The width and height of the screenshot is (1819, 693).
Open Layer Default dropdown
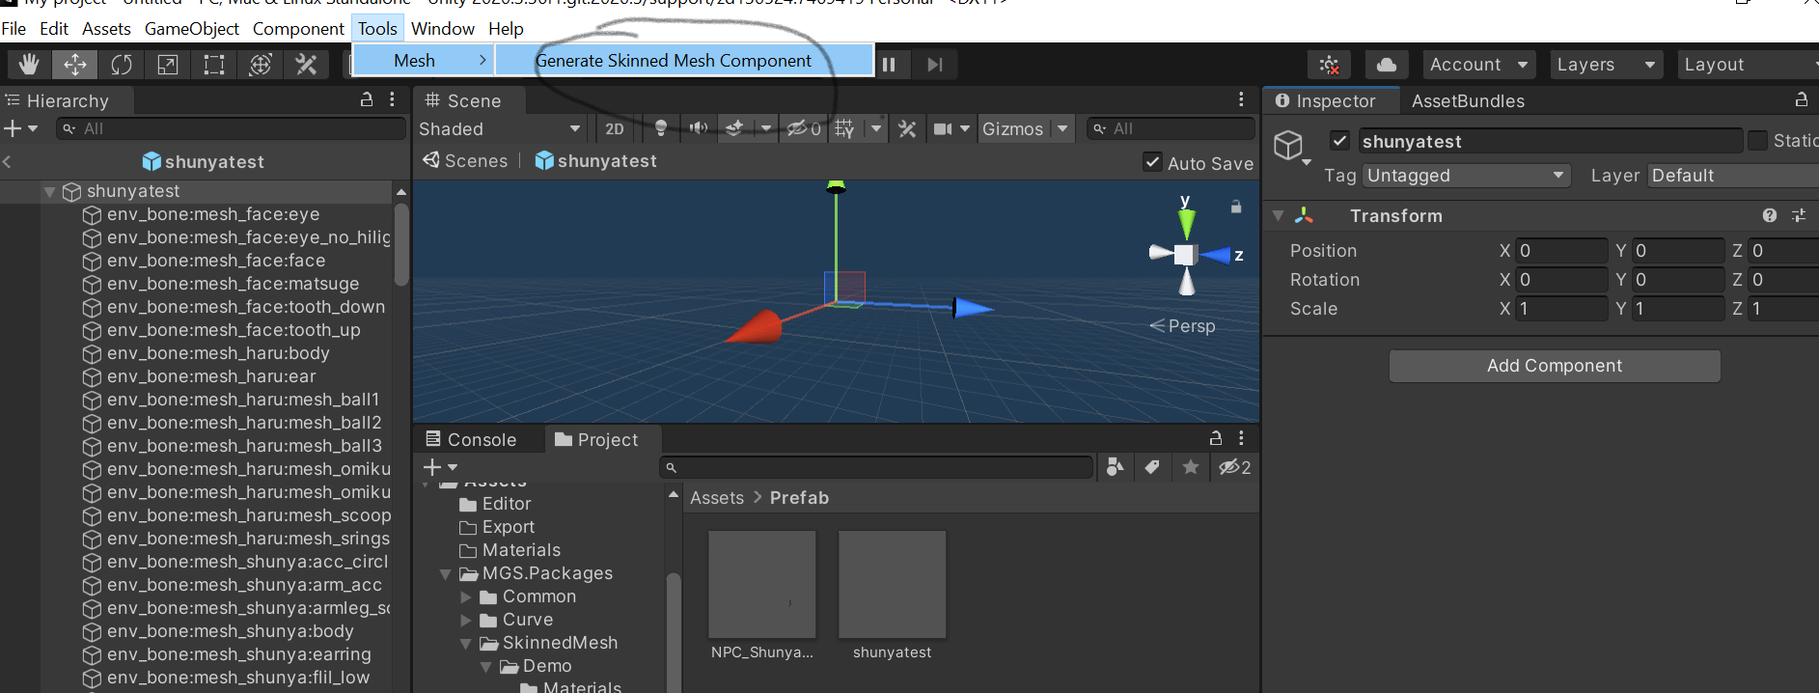pyautogui.click(x=1733, y=176)
